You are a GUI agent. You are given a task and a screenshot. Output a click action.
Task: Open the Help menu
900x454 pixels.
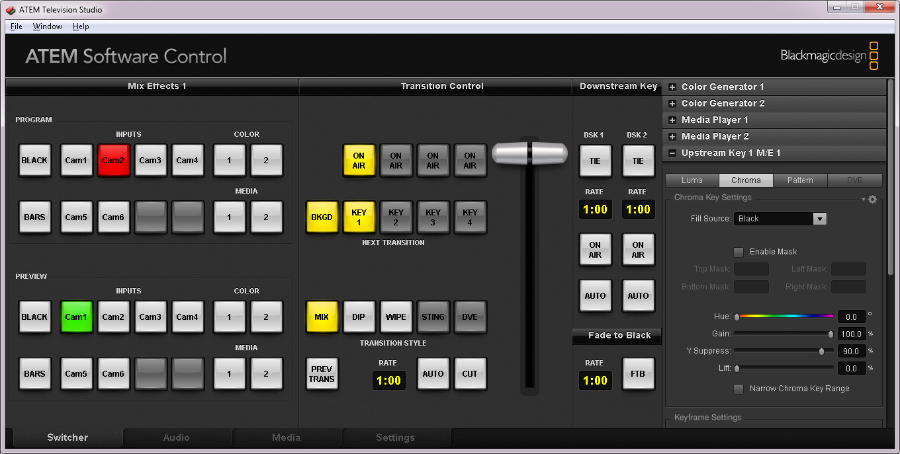(81, 26)
